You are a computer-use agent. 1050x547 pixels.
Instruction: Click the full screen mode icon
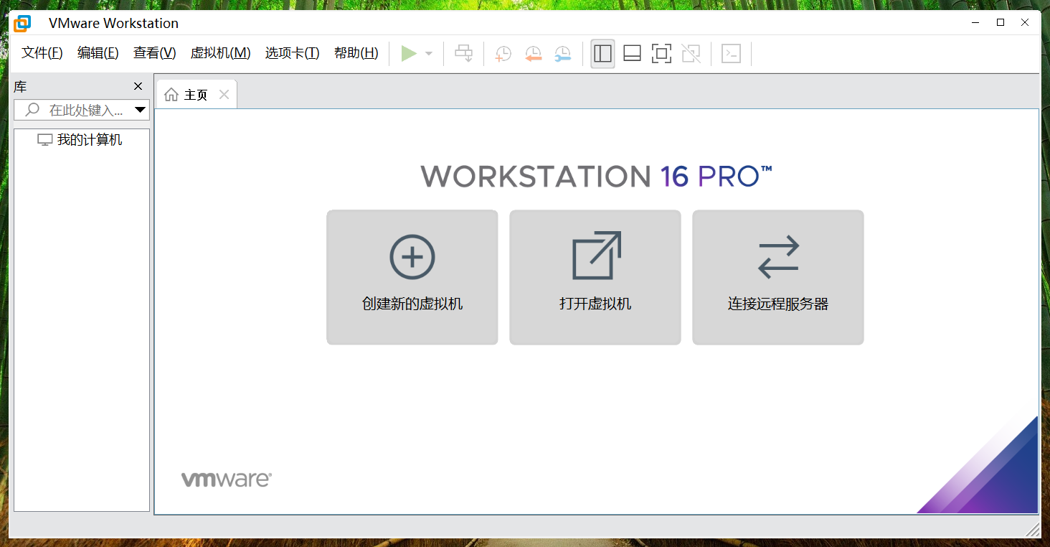click(661, 53)
